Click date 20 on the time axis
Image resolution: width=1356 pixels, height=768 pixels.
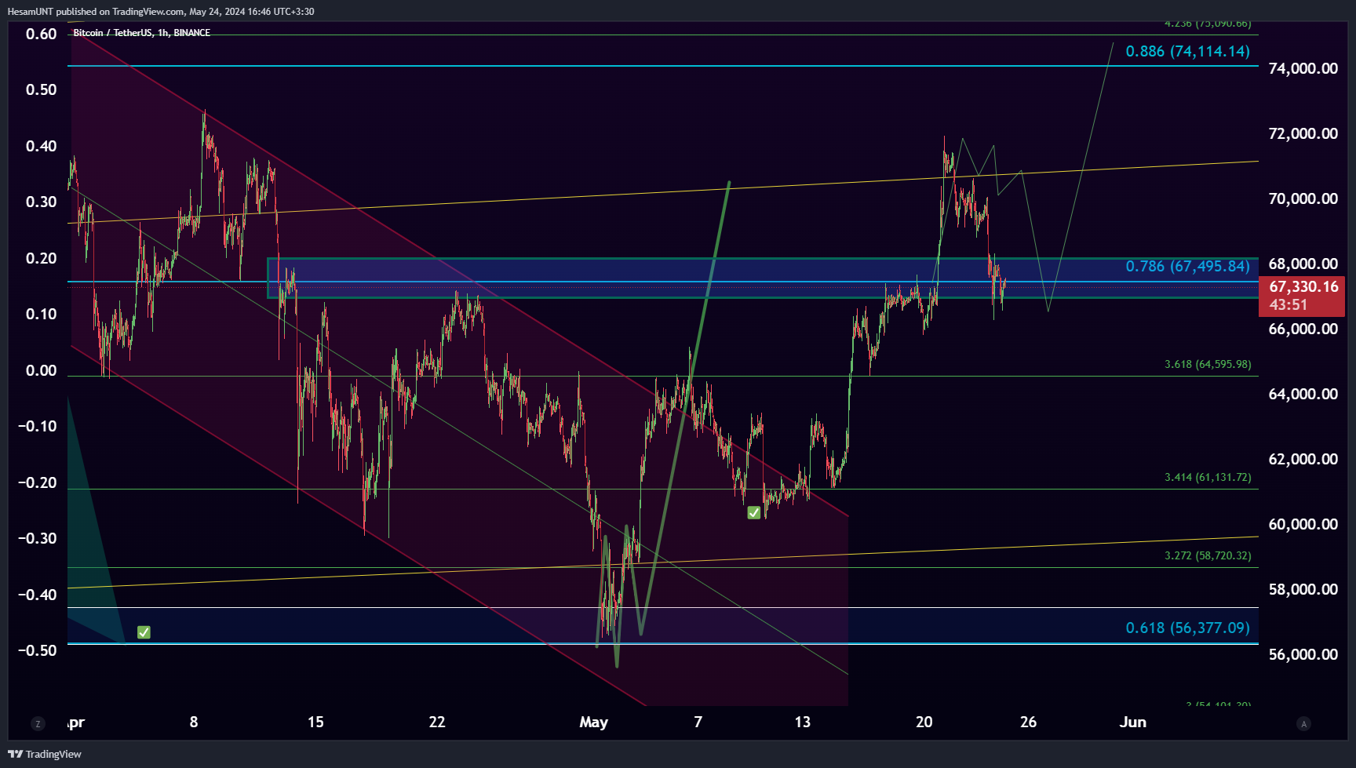coord(924,722)
